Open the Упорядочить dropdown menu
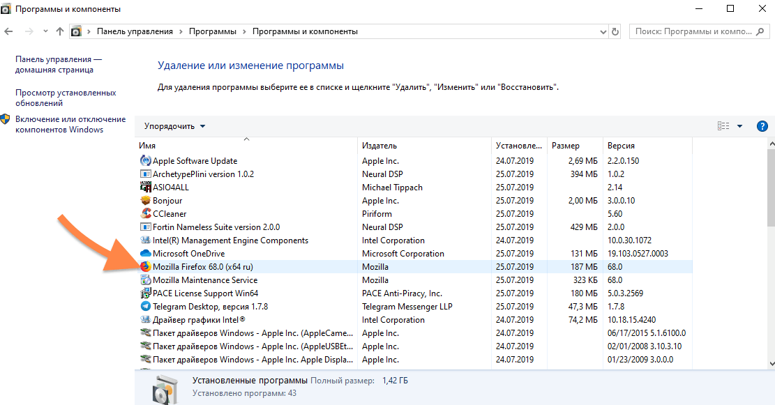Screen dimensions: 775x405 coord(174,126)
